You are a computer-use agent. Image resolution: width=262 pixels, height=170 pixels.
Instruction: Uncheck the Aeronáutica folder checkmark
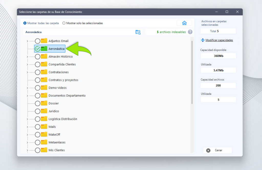pos(38,49)
